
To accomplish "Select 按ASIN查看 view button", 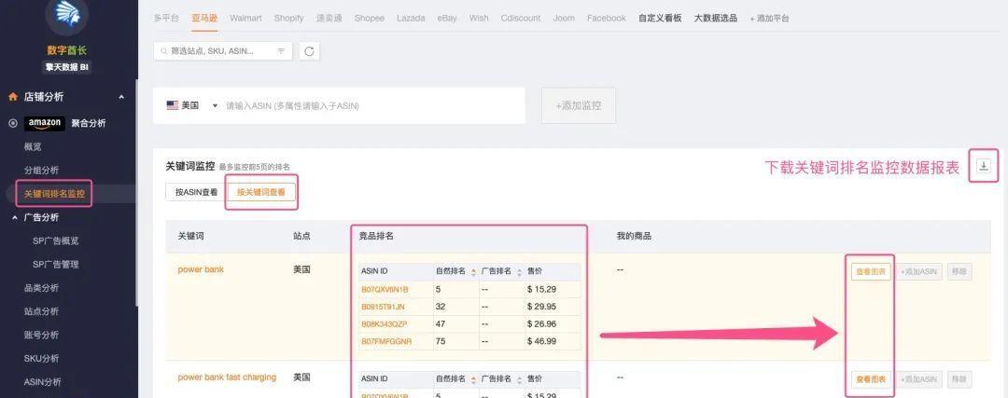I will pos(196,191).
